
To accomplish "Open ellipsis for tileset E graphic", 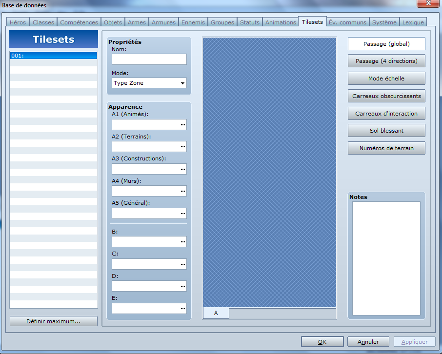I will point(183,309).
